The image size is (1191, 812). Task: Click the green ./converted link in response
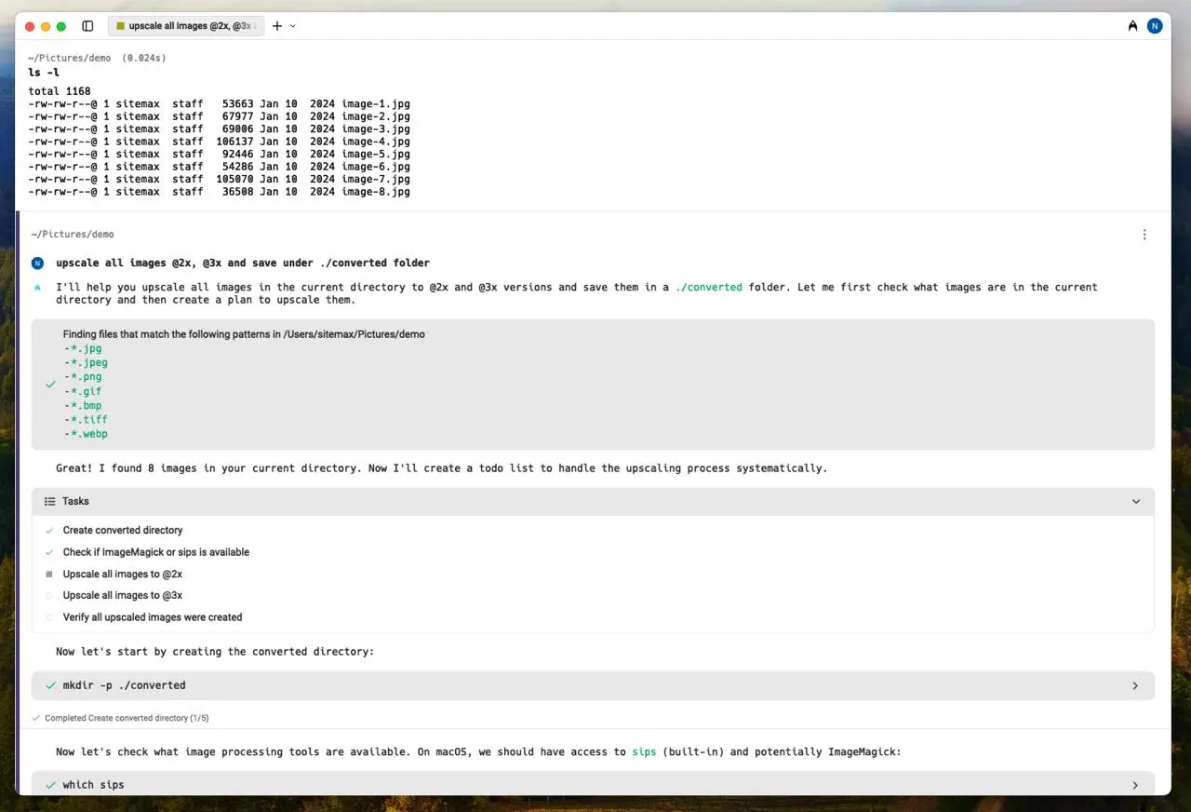tap(709, 287)
